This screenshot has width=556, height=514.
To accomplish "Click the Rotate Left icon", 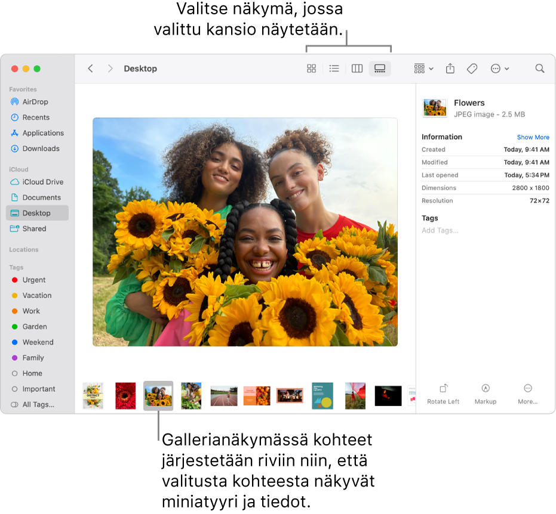I will 443,388.
